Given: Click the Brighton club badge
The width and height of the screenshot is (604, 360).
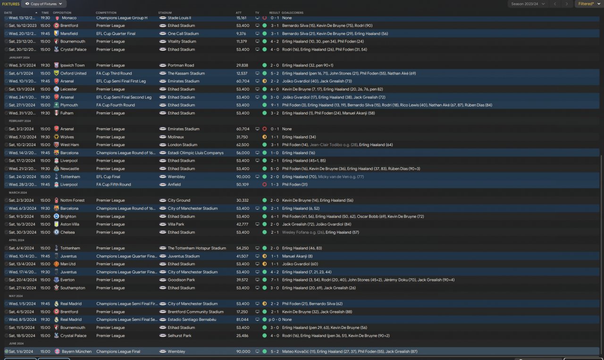Looking at the screenshot, I should click(57, 216).
